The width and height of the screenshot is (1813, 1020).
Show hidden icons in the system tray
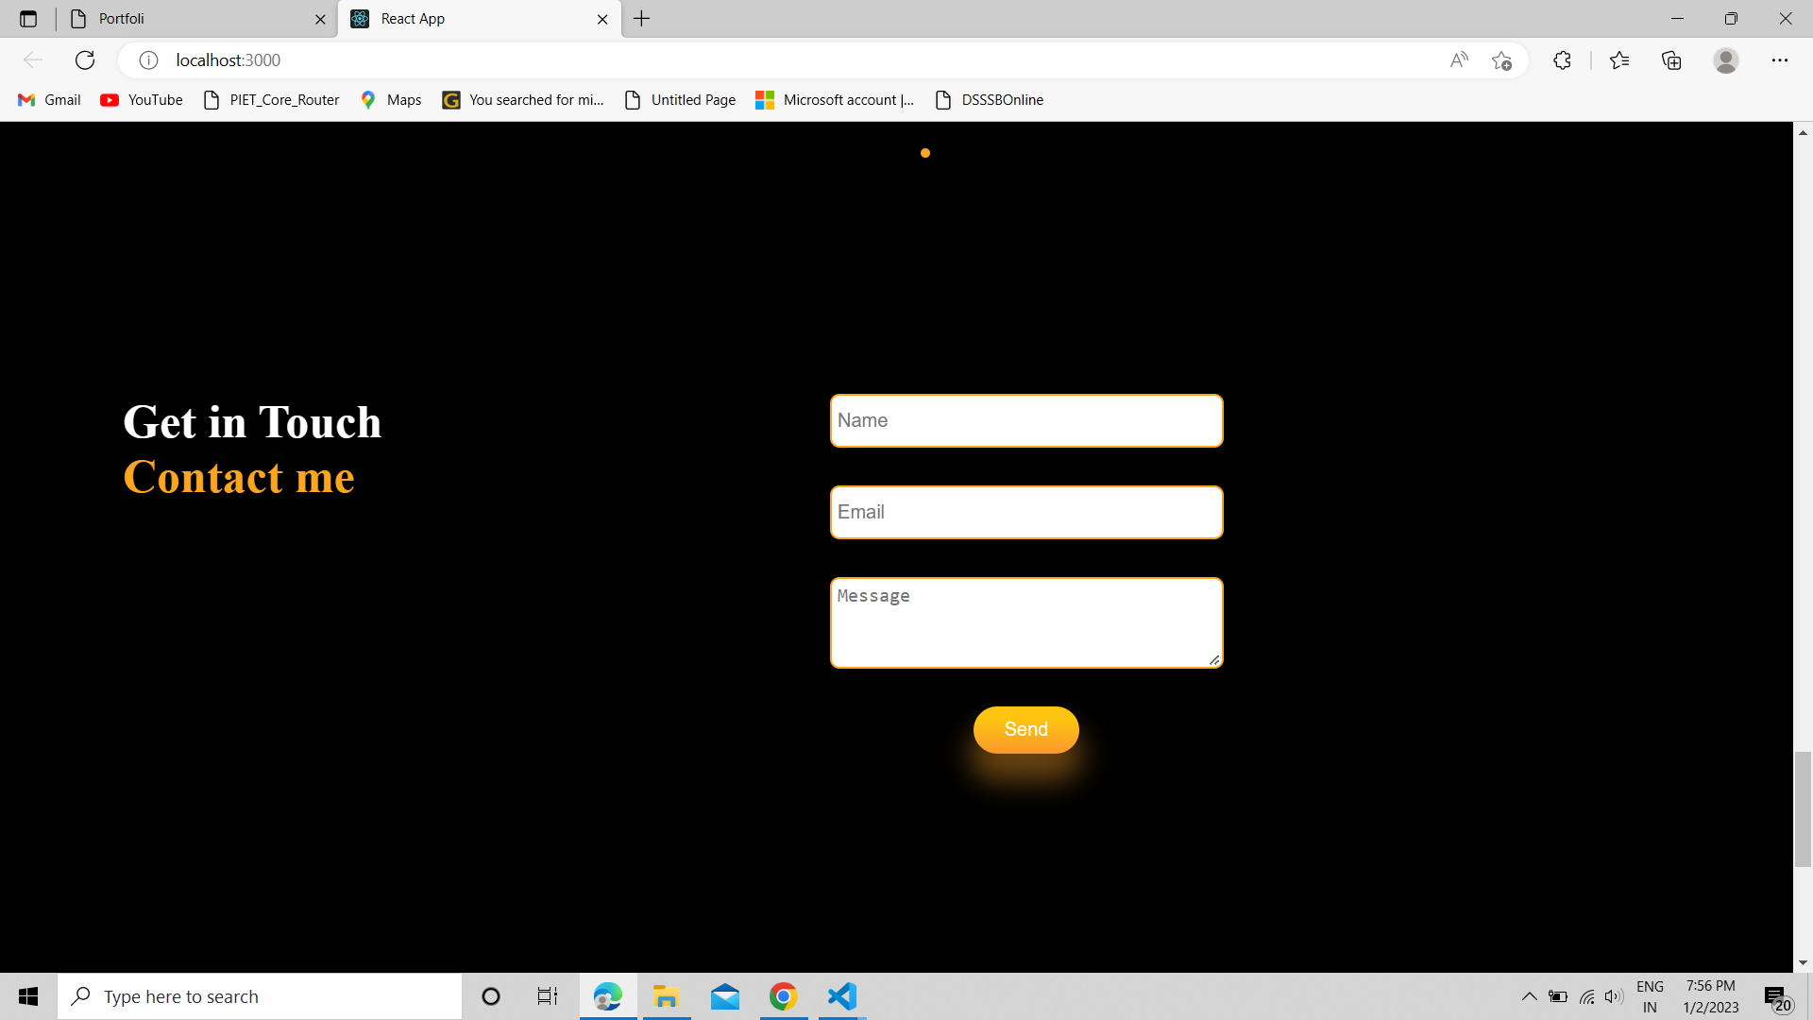[x=1530, y=995]
